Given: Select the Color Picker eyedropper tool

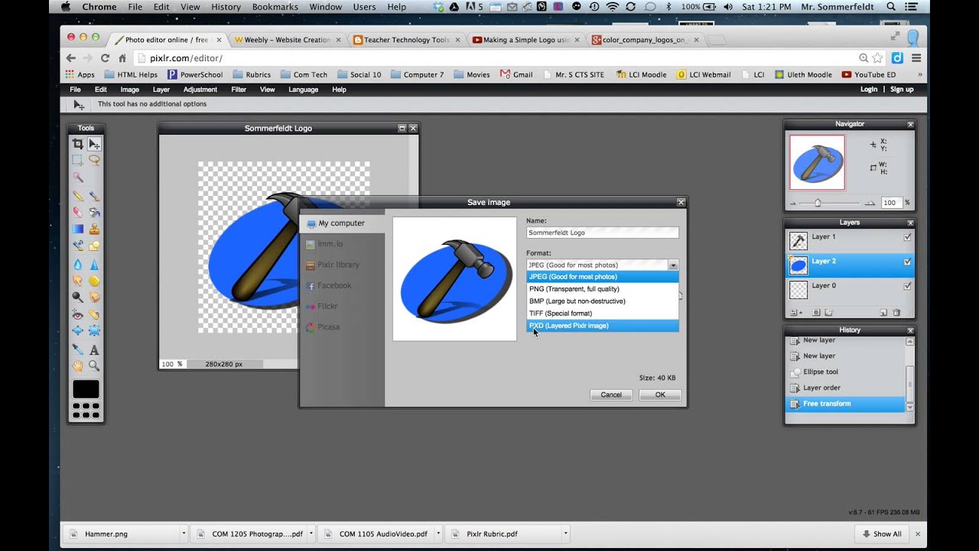Looking at the screenshot, I should 77,350.
